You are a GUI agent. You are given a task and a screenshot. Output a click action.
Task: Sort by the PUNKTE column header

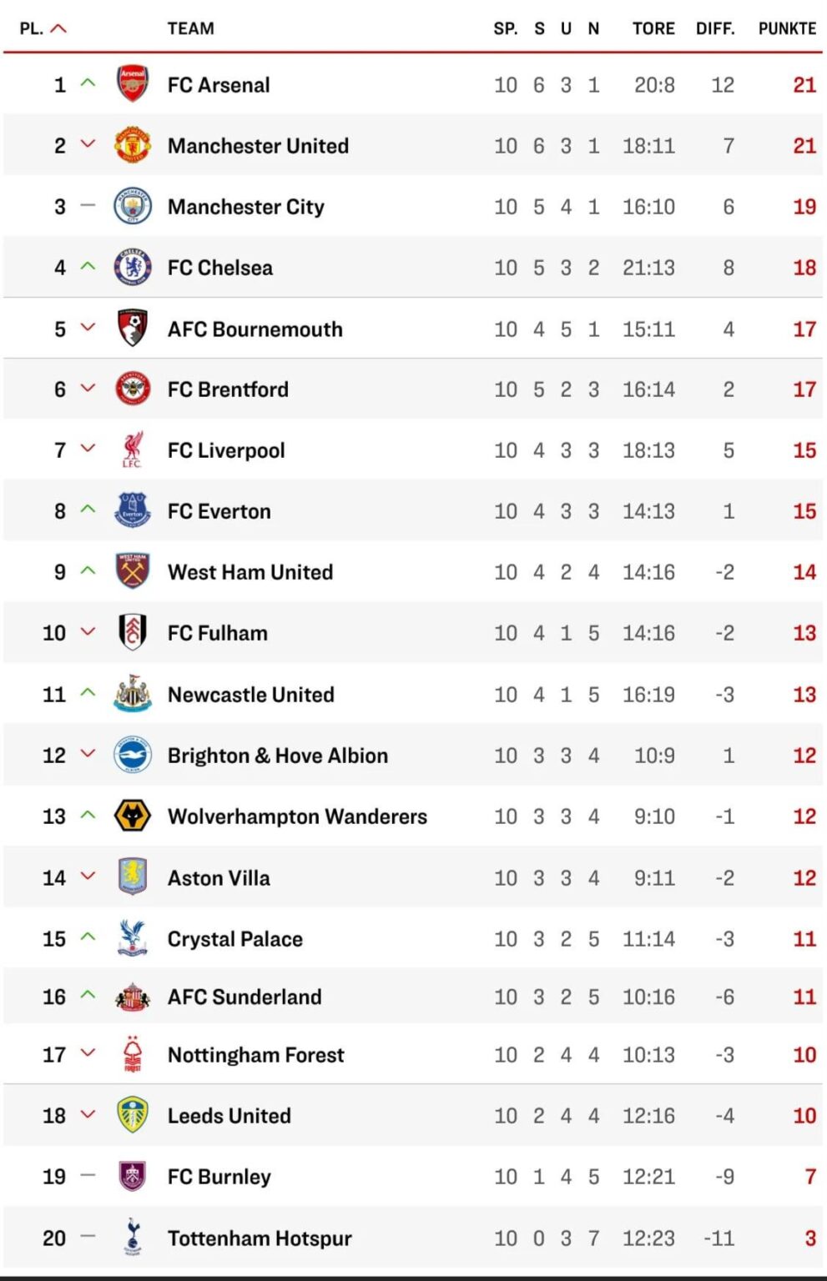pyautogui.click(x=786, y=28)
